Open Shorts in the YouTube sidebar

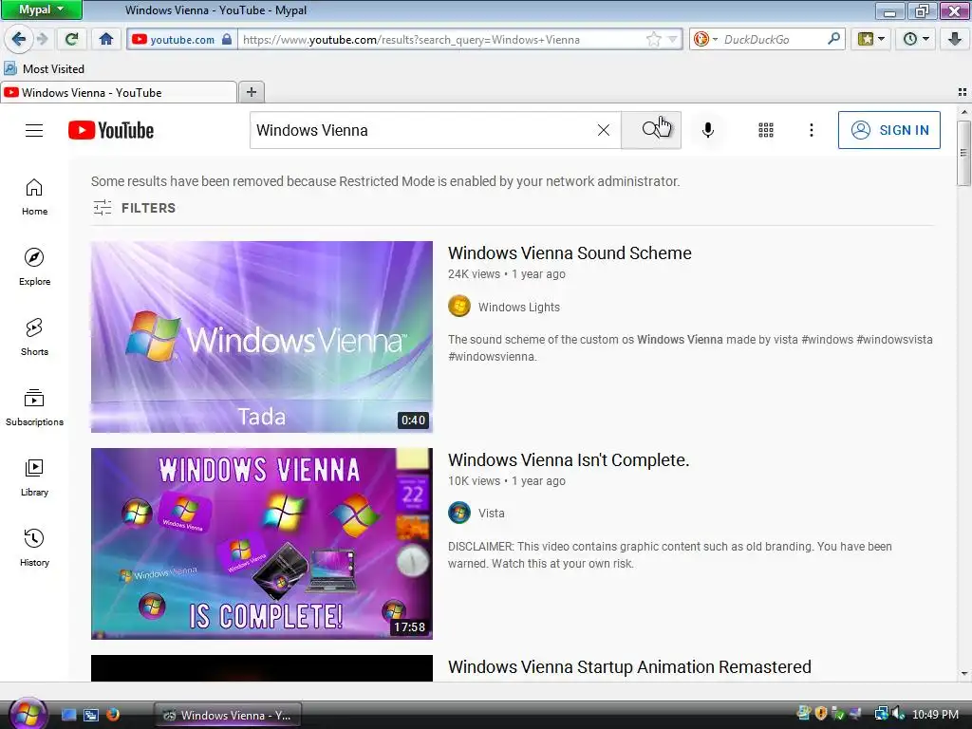pyautogui.click(x=34, y=337)
